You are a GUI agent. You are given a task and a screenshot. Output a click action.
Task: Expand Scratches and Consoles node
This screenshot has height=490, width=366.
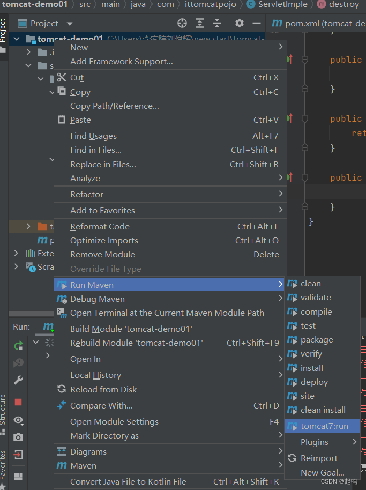point(16,266)
